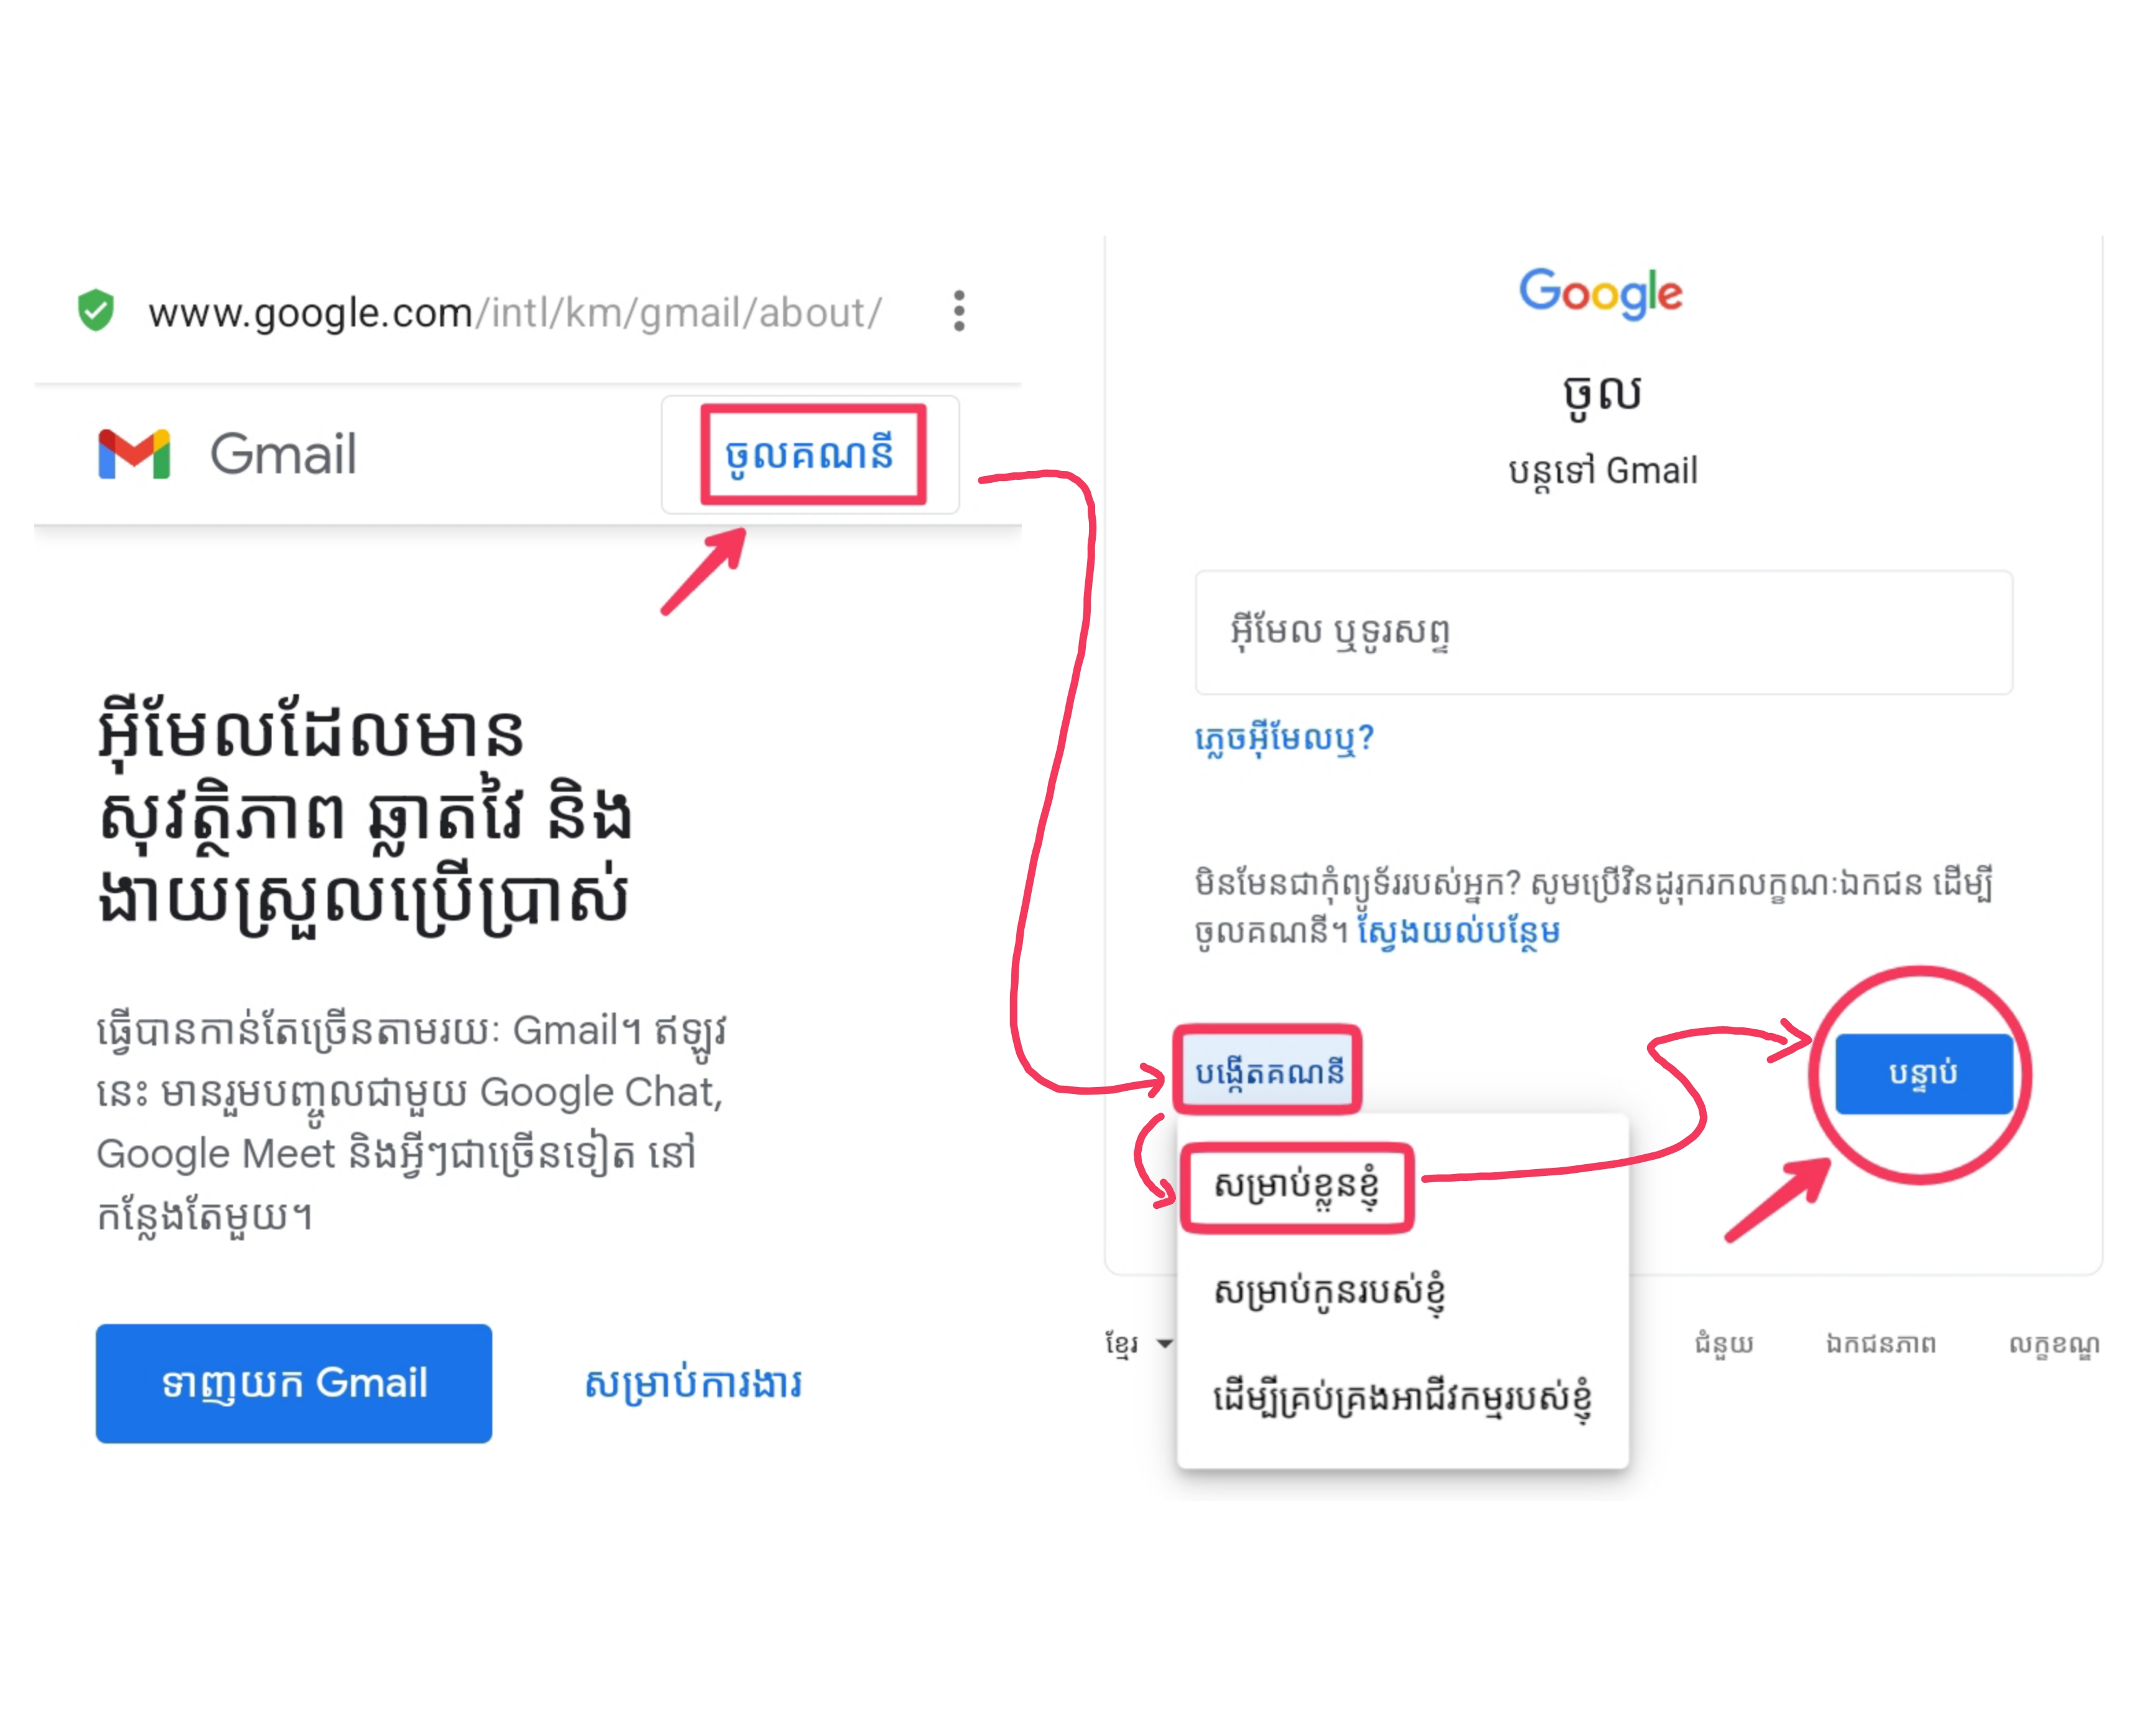The width and height of the screenshot is (2153, 1726).
Task: Open the three-dot browser menu
Action: [x=958, y=311]
